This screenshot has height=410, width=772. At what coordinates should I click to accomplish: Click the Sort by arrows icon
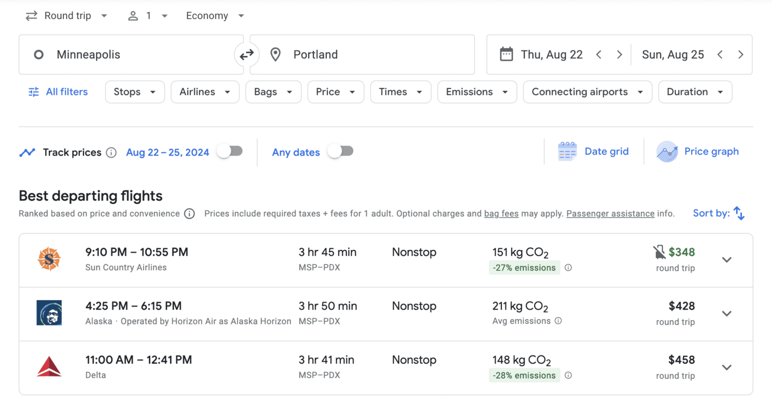point(738,213)
